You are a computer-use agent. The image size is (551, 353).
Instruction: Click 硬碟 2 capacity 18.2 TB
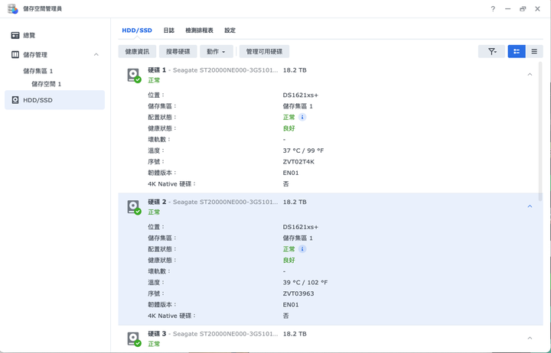(x=295, y=202)
